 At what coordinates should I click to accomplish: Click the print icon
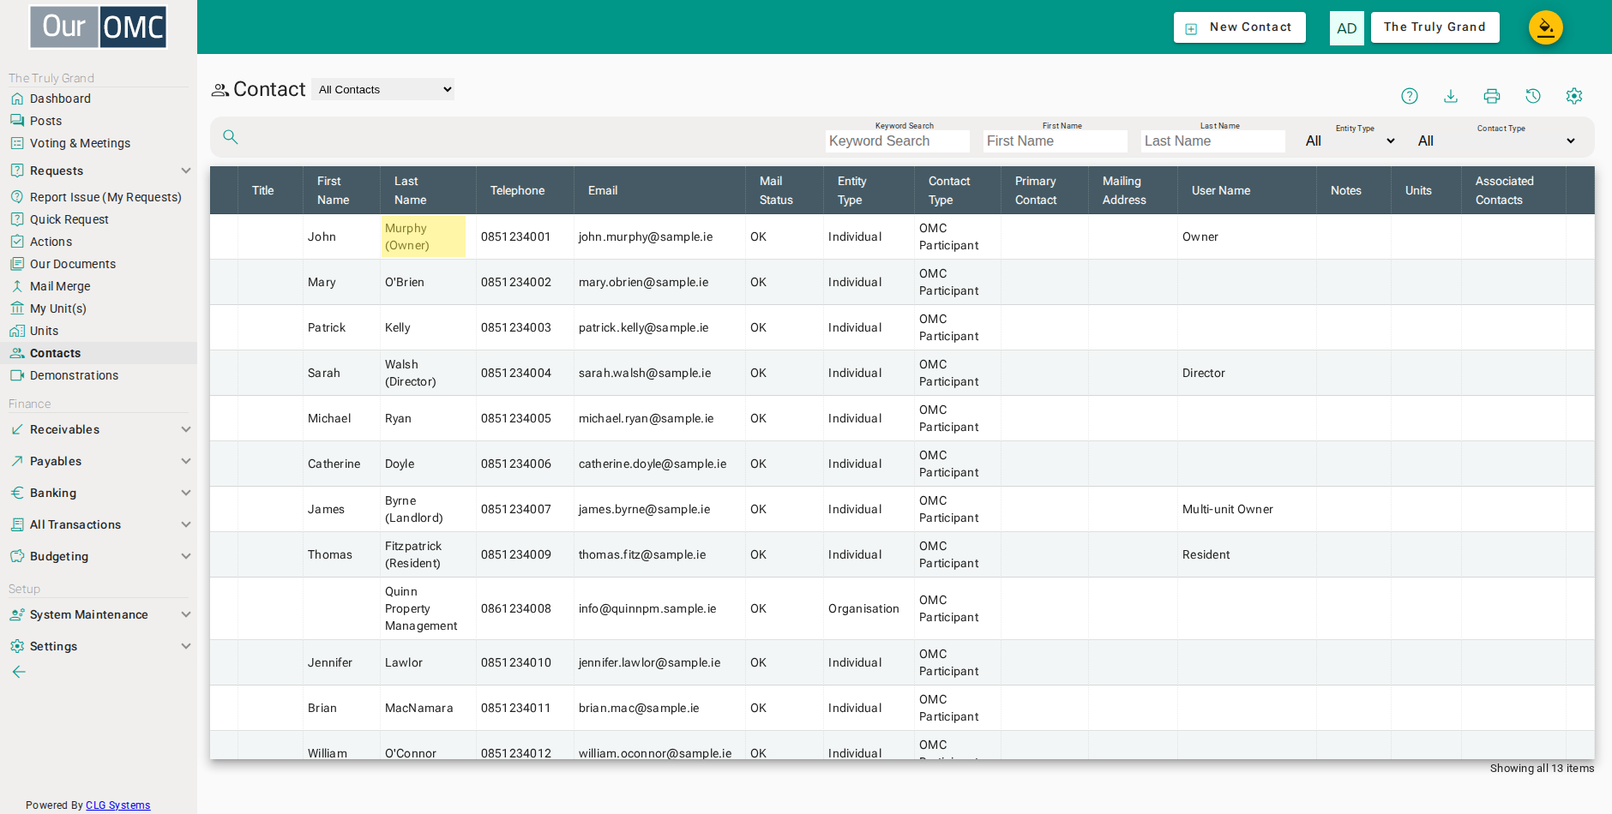tap(1492, 96)
